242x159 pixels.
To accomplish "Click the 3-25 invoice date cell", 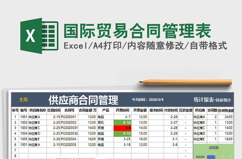I will (123, 139).
